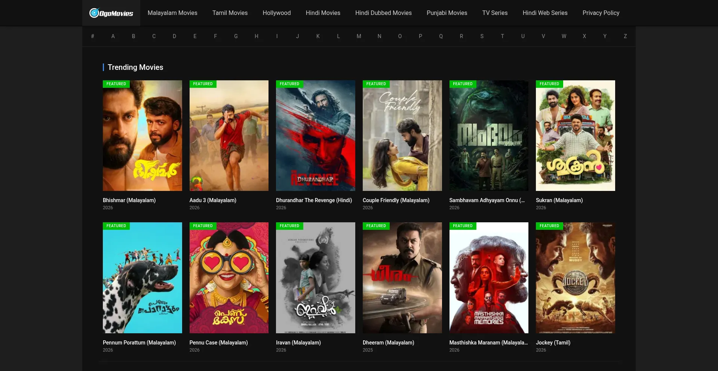
Task: Open Sambhavam Adhyayam Onnu poster
Action: (489, 136)
